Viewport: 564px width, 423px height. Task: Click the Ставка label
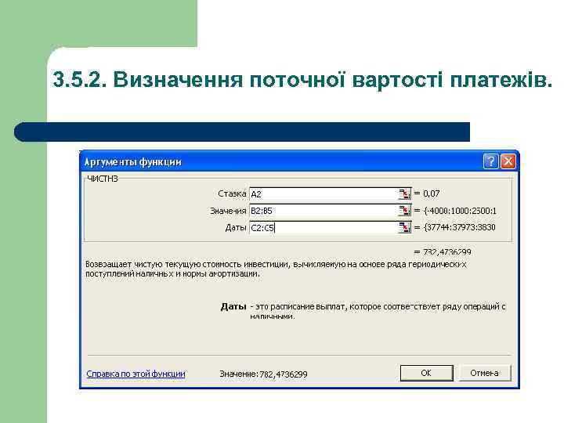232,193
